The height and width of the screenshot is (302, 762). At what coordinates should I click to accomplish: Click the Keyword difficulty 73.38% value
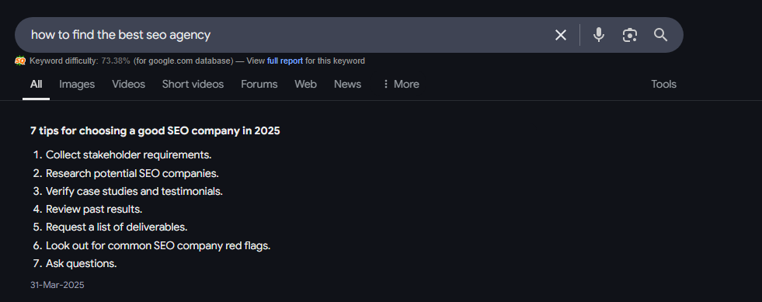coord(116,61)
